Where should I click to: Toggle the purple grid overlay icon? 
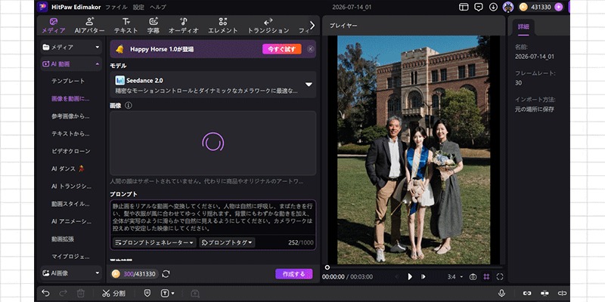[x=486, y=276]
